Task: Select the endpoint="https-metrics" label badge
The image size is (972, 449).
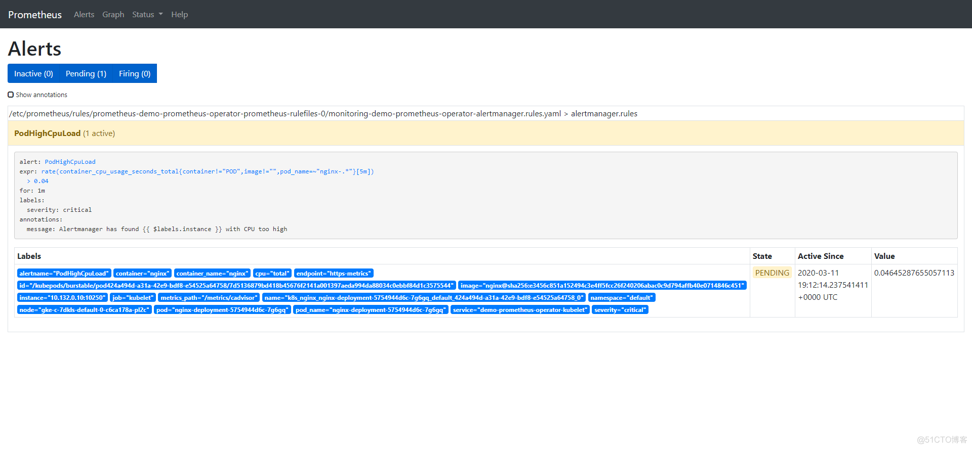Action: pyautogui.click(x=333, y=274)
